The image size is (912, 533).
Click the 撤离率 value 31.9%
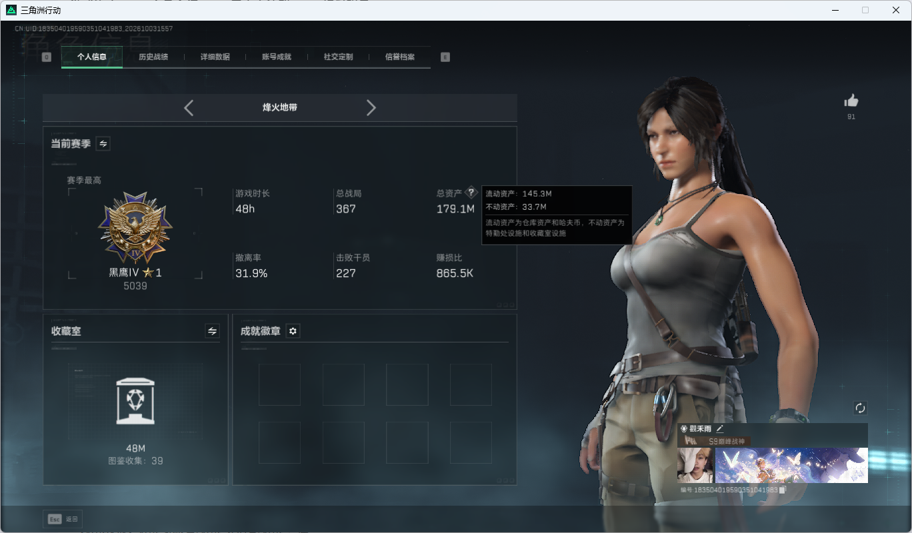point(251,273)
